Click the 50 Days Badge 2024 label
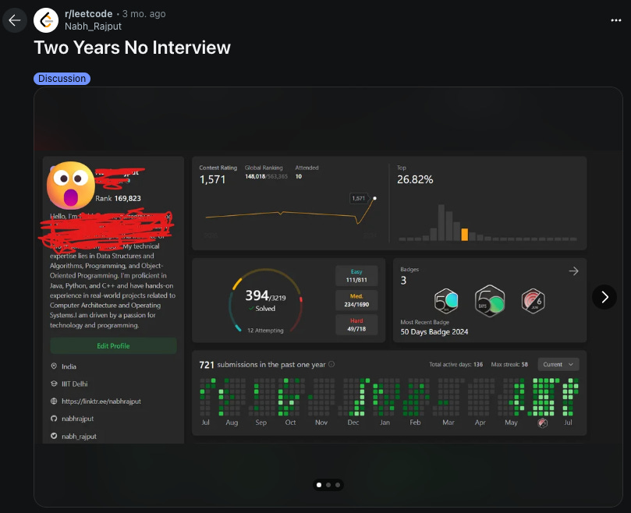The width and height of the screenshot is (631, 513). 434,331
